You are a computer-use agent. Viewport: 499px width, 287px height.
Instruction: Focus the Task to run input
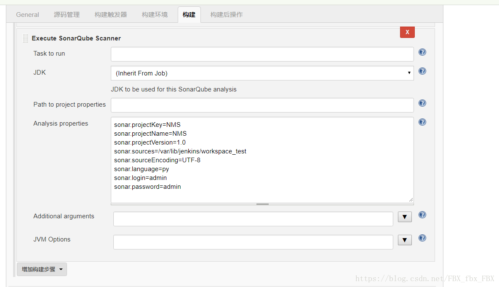pos(262,54)
